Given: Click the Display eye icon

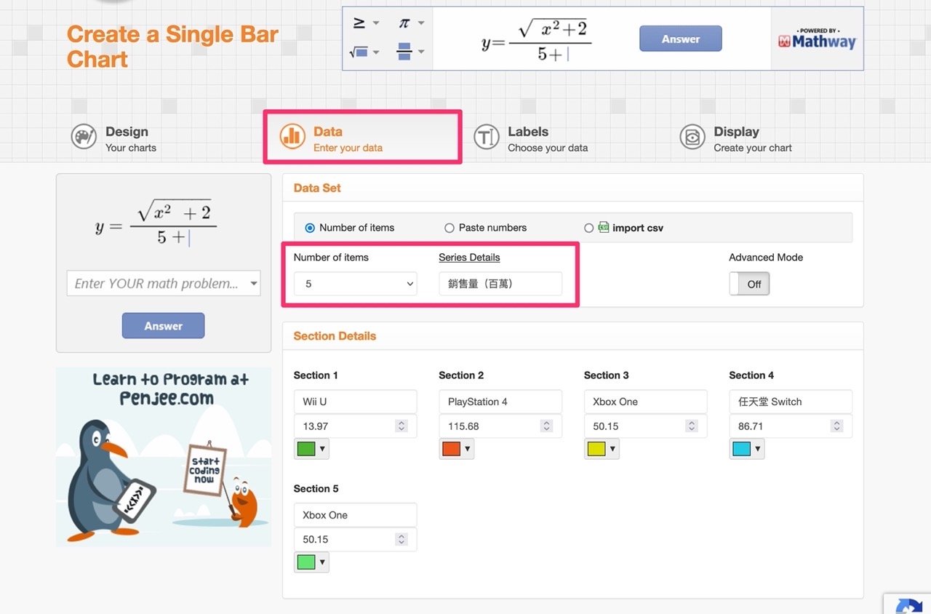Looking at the screenshot, I should (692, 137).
